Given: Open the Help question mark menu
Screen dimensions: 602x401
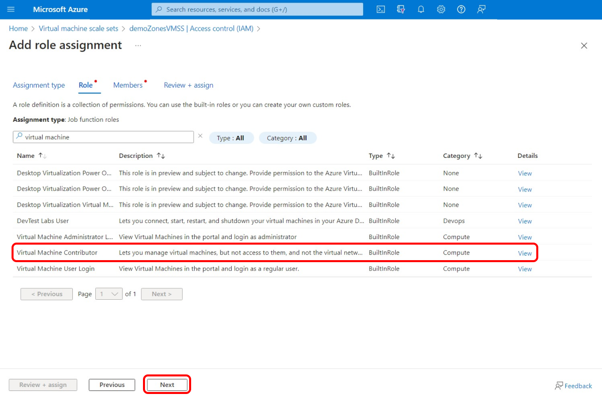Looking at the screenshot, I should click(461, 9).
